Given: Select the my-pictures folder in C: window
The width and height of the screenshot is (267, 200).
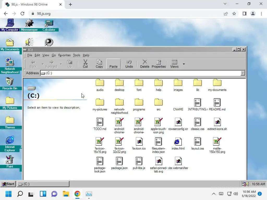Looking at the screenshot, I should tap(100, 105).
